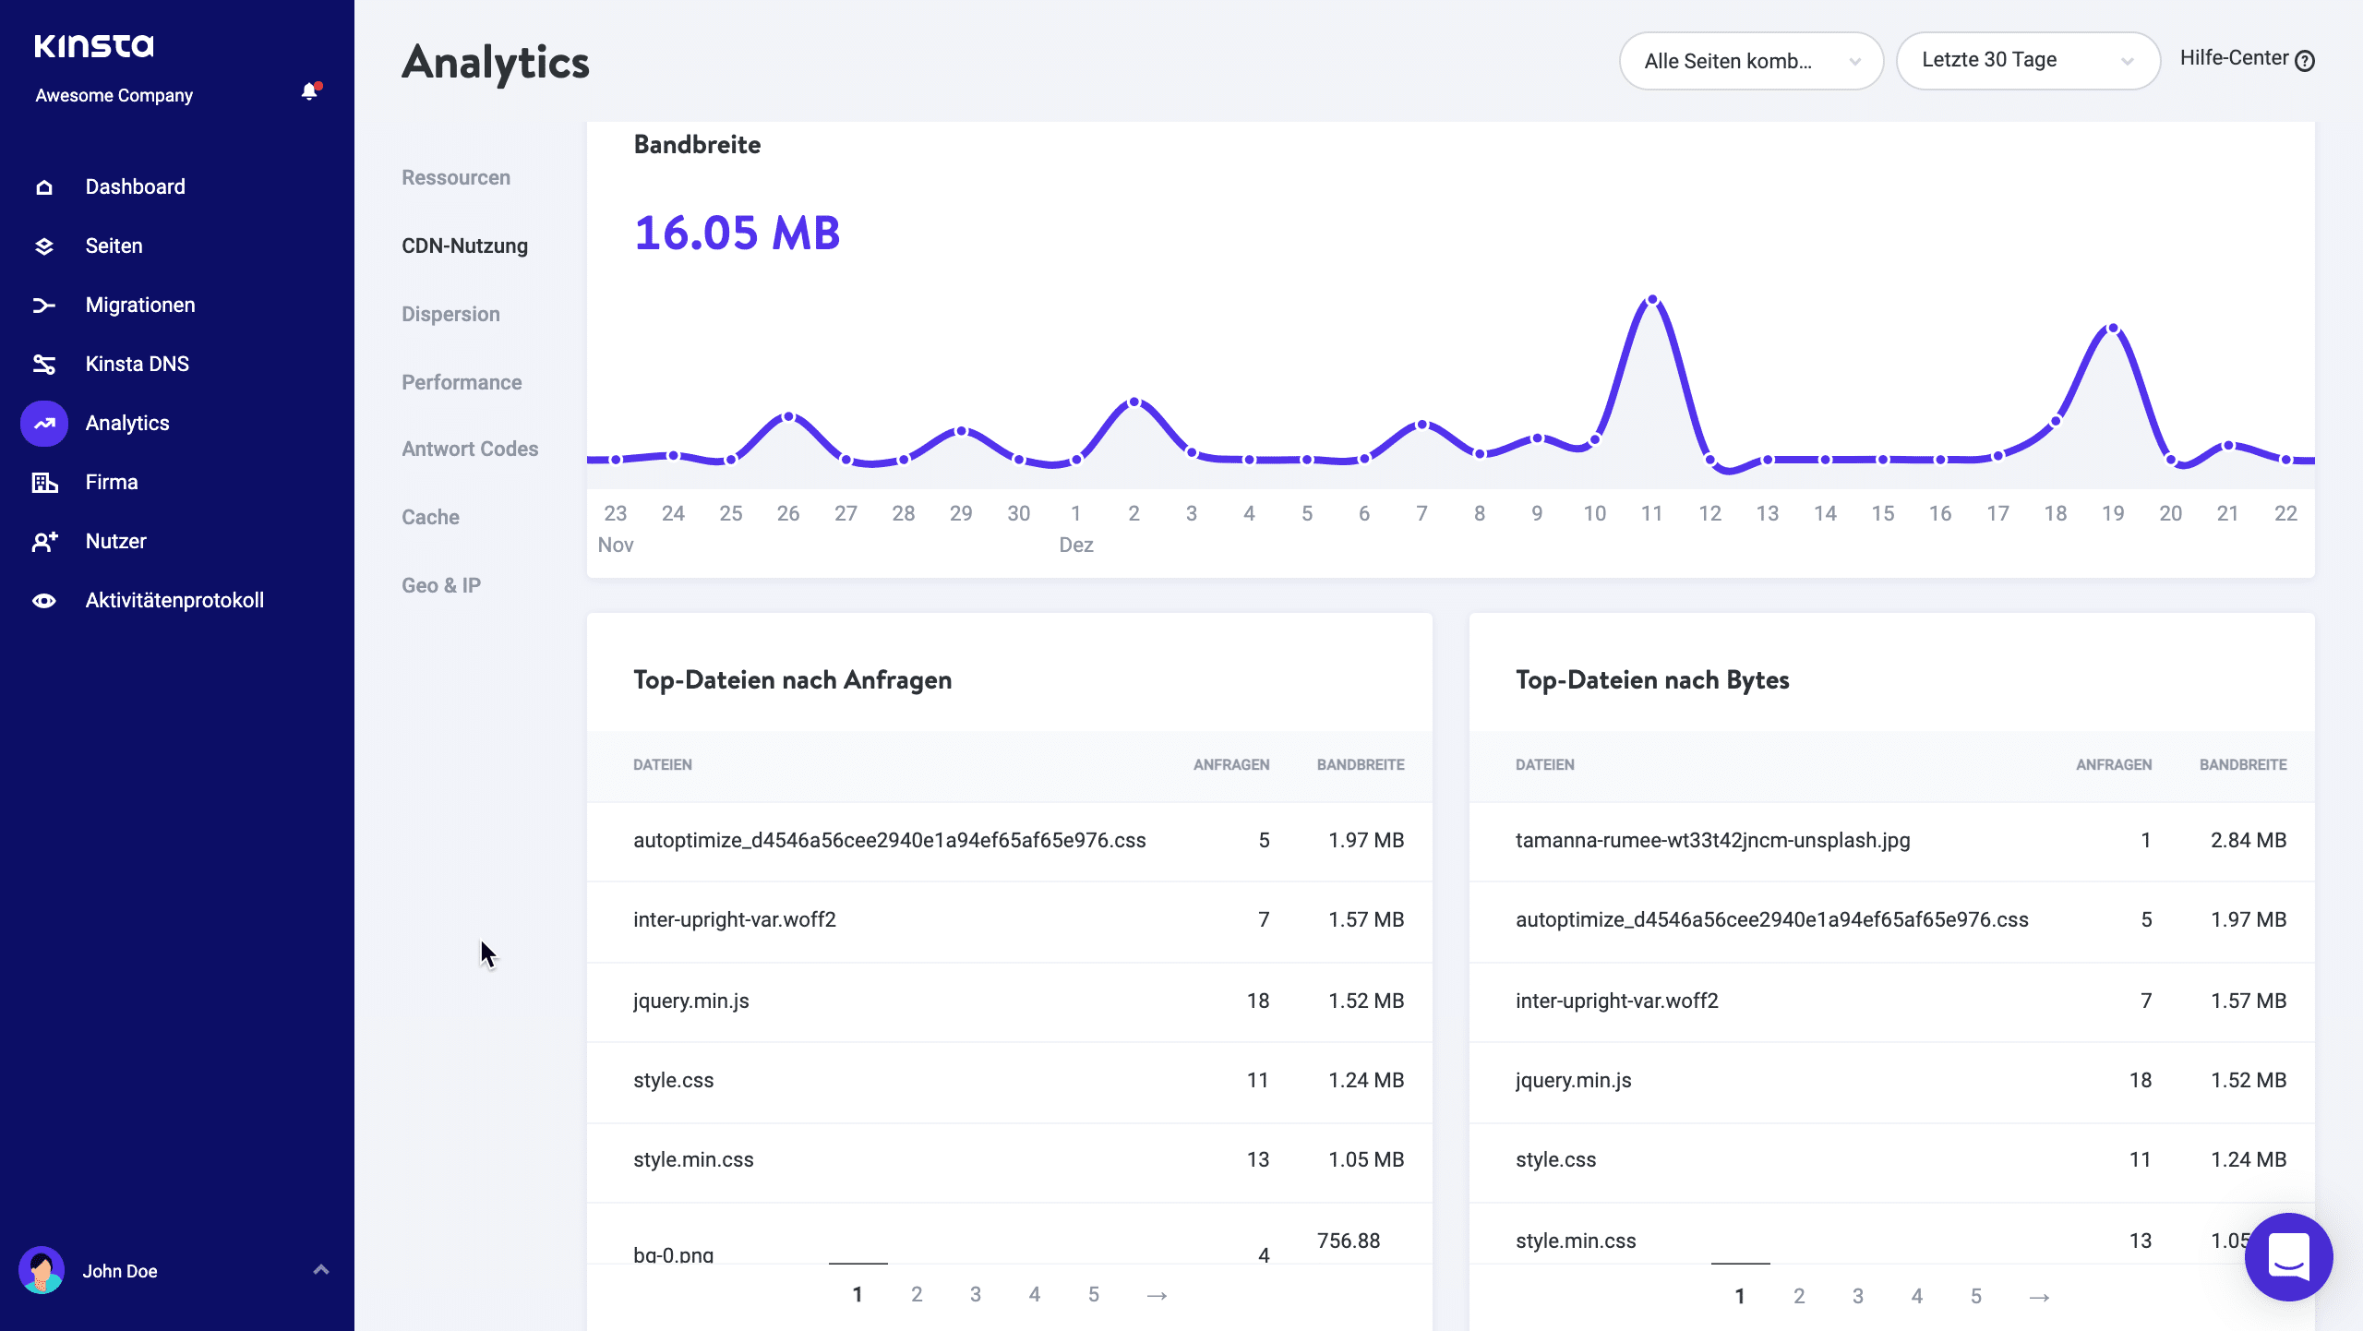This screenshot has width=2363, height=1331.
Task: Select the Performance analytics tab
Action: (x=462, y=381)
